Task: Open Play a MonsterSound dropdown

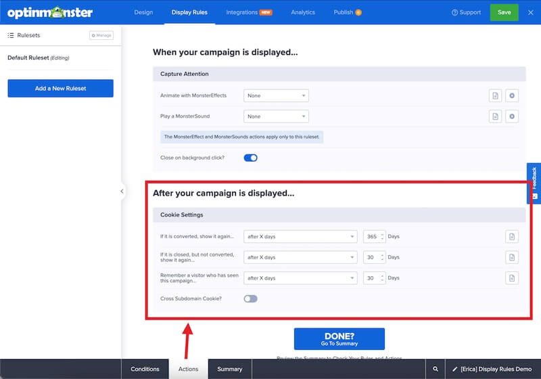Action: coord(276,116)
